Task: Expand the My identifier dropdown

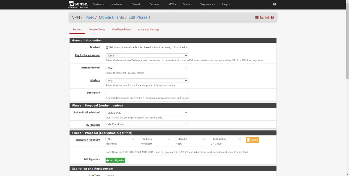Action: tap(146, 124)
